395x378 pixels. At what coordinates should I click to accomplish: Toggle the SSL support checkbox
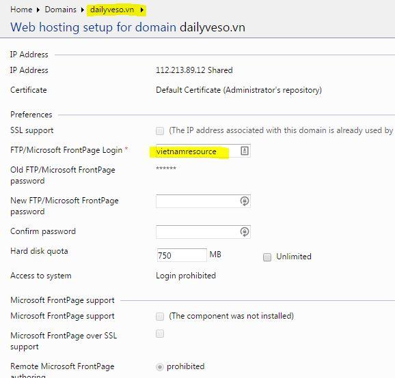(160, 131)
